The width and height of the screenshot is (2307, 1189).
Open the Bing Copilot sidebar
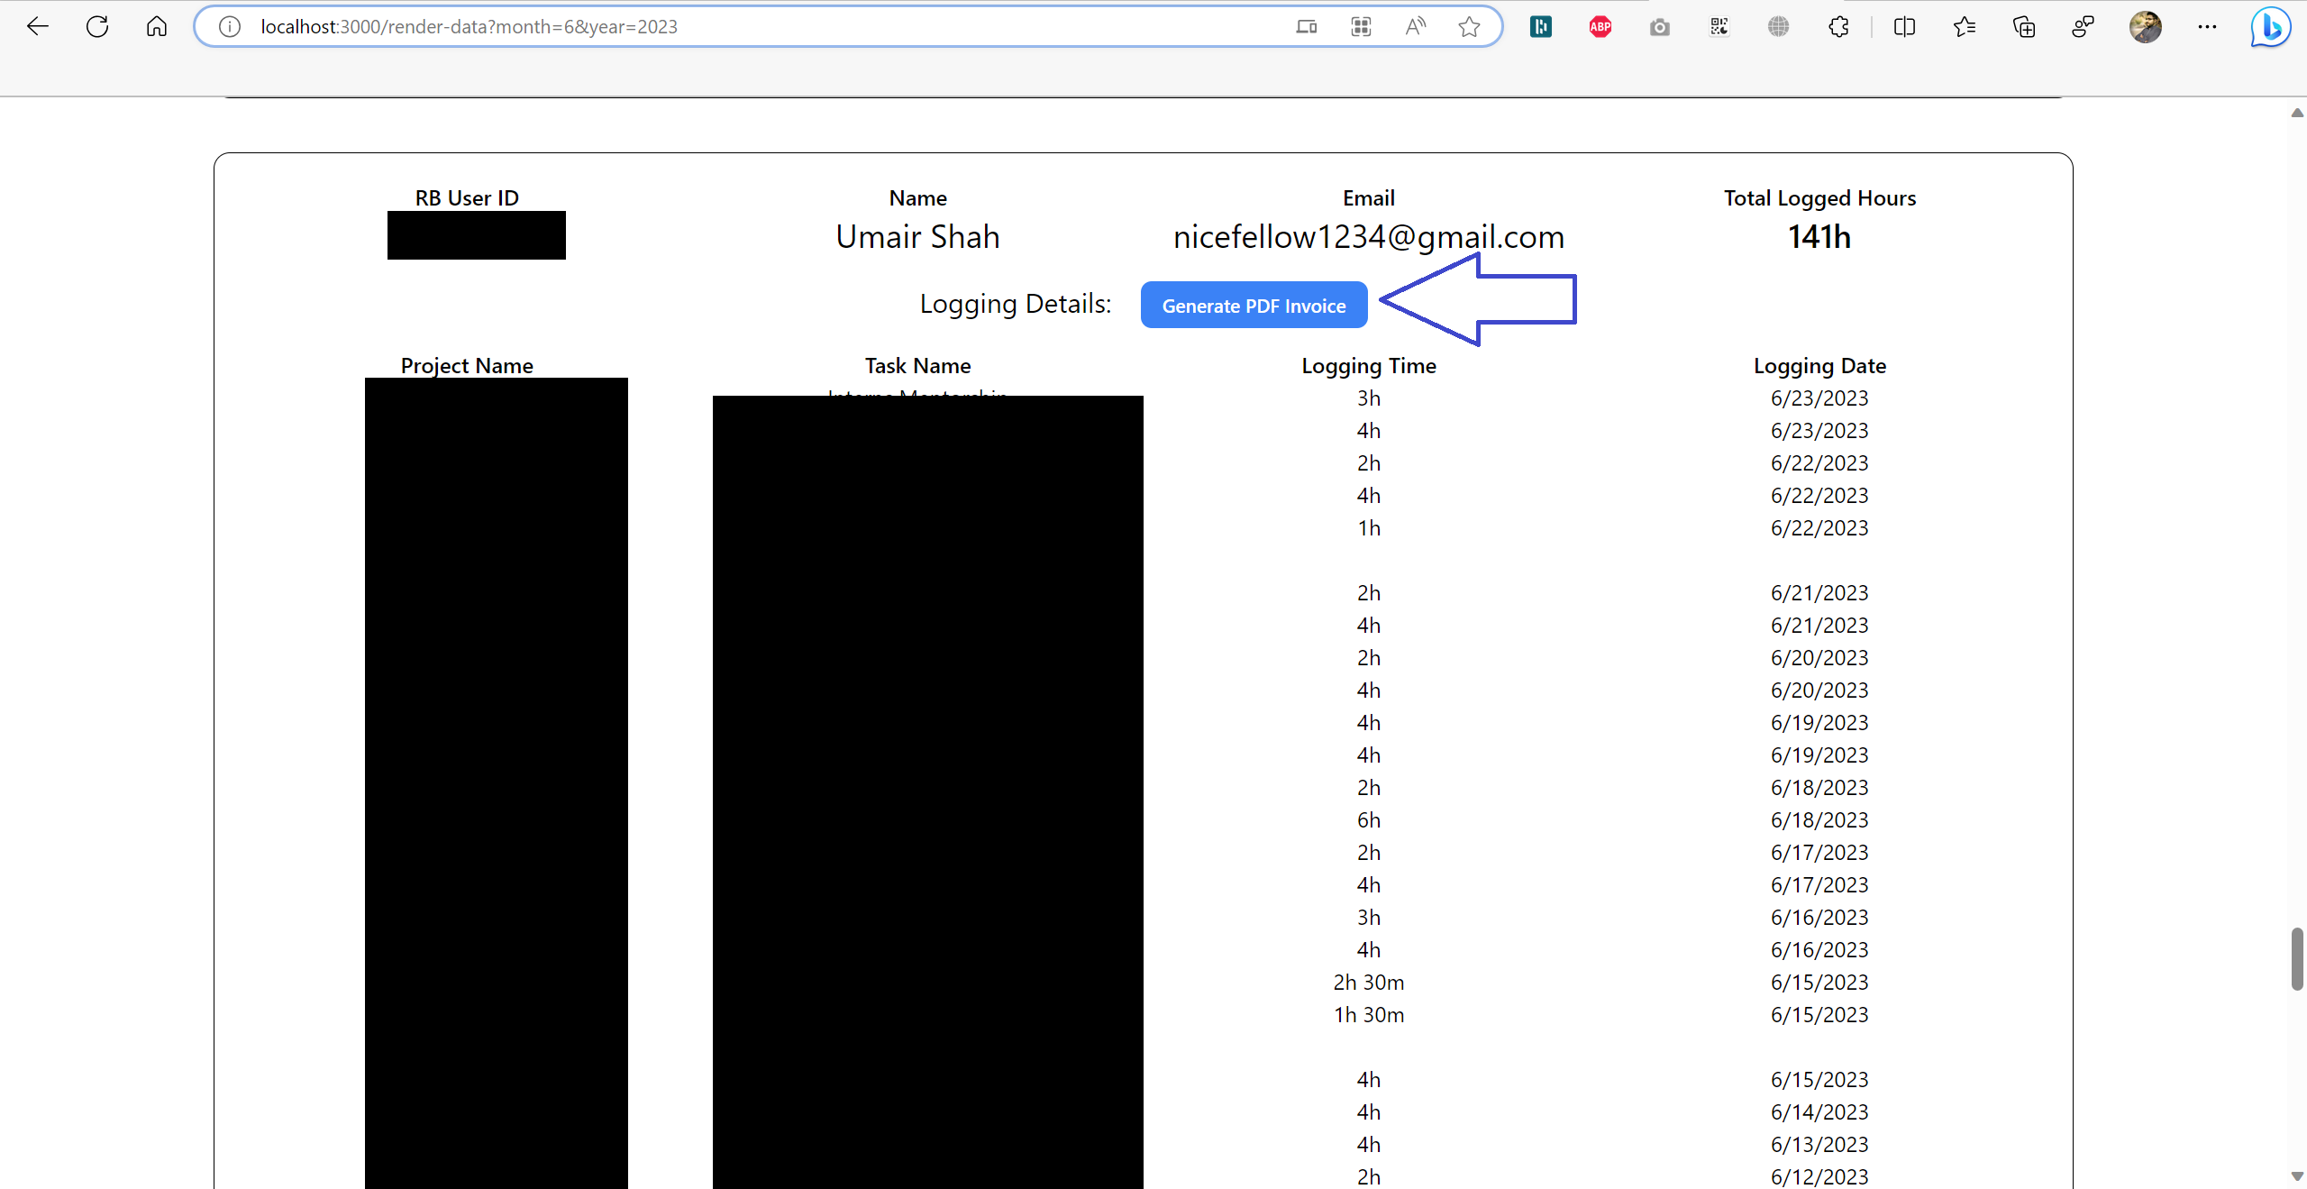[x=2269, y=26]
